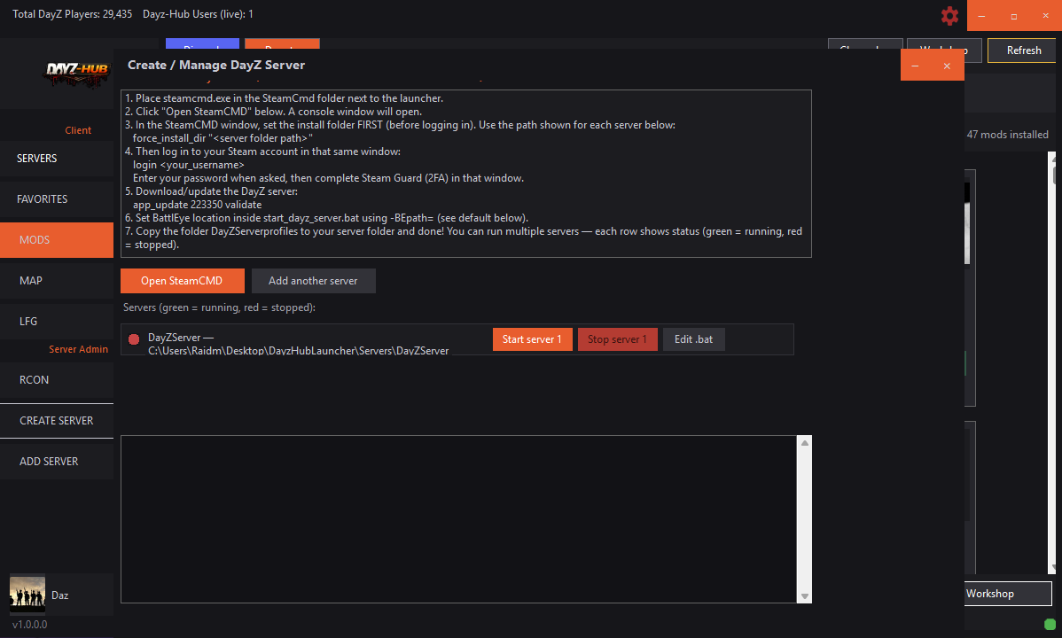Start server 1
1062x638 pixels.
click(532, 338)
